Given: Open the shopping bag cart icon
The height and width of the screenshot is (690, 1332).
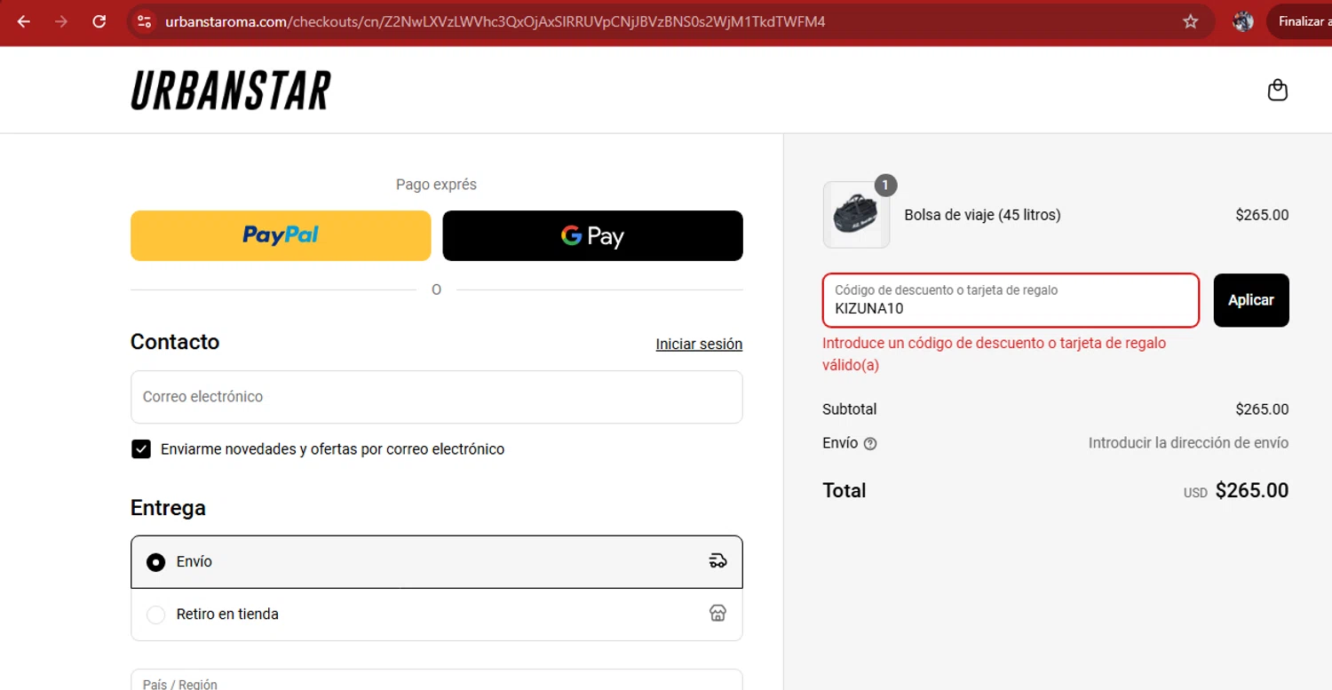Looking at the screenshot, I should click(x=1277, y=90).
